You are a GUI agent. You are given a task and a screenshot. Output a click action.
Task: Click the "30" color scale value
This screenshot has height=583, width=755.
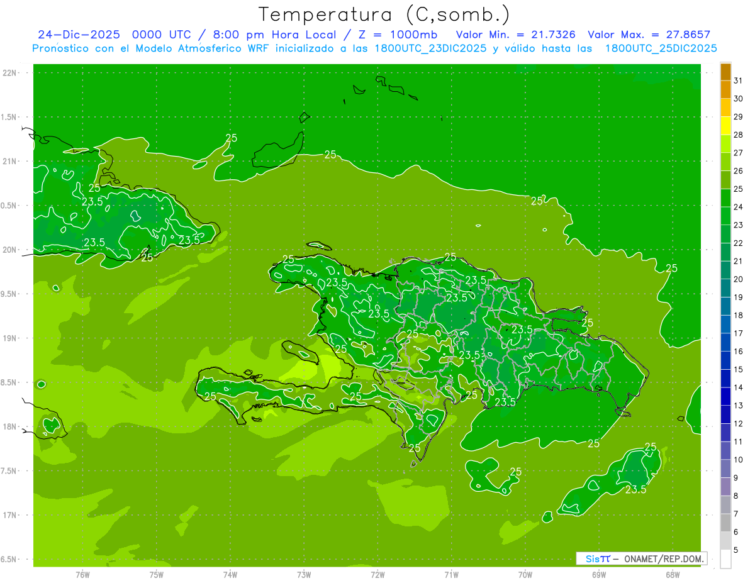[x=739, y=99]
